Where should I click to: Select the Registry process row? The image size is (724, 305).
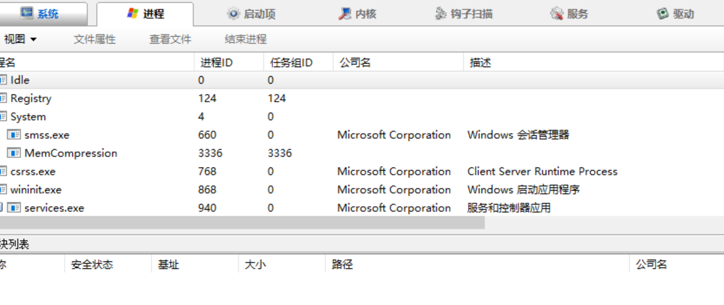pyautogui.click(x=362, y=99)
